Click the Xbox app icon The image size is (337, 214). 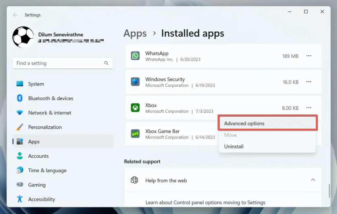pyautogui.click(x=135, y=107)
